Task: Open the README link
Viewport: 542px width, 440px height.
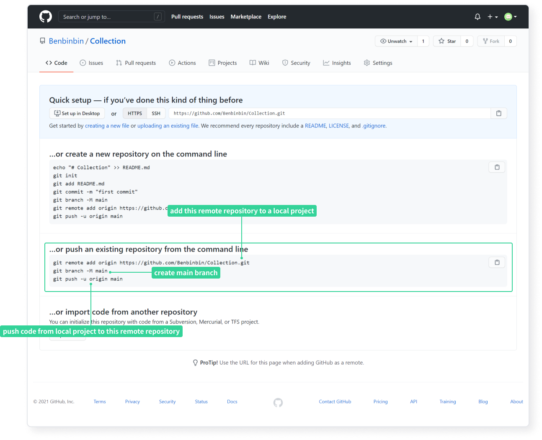Action: pos(315,126)
